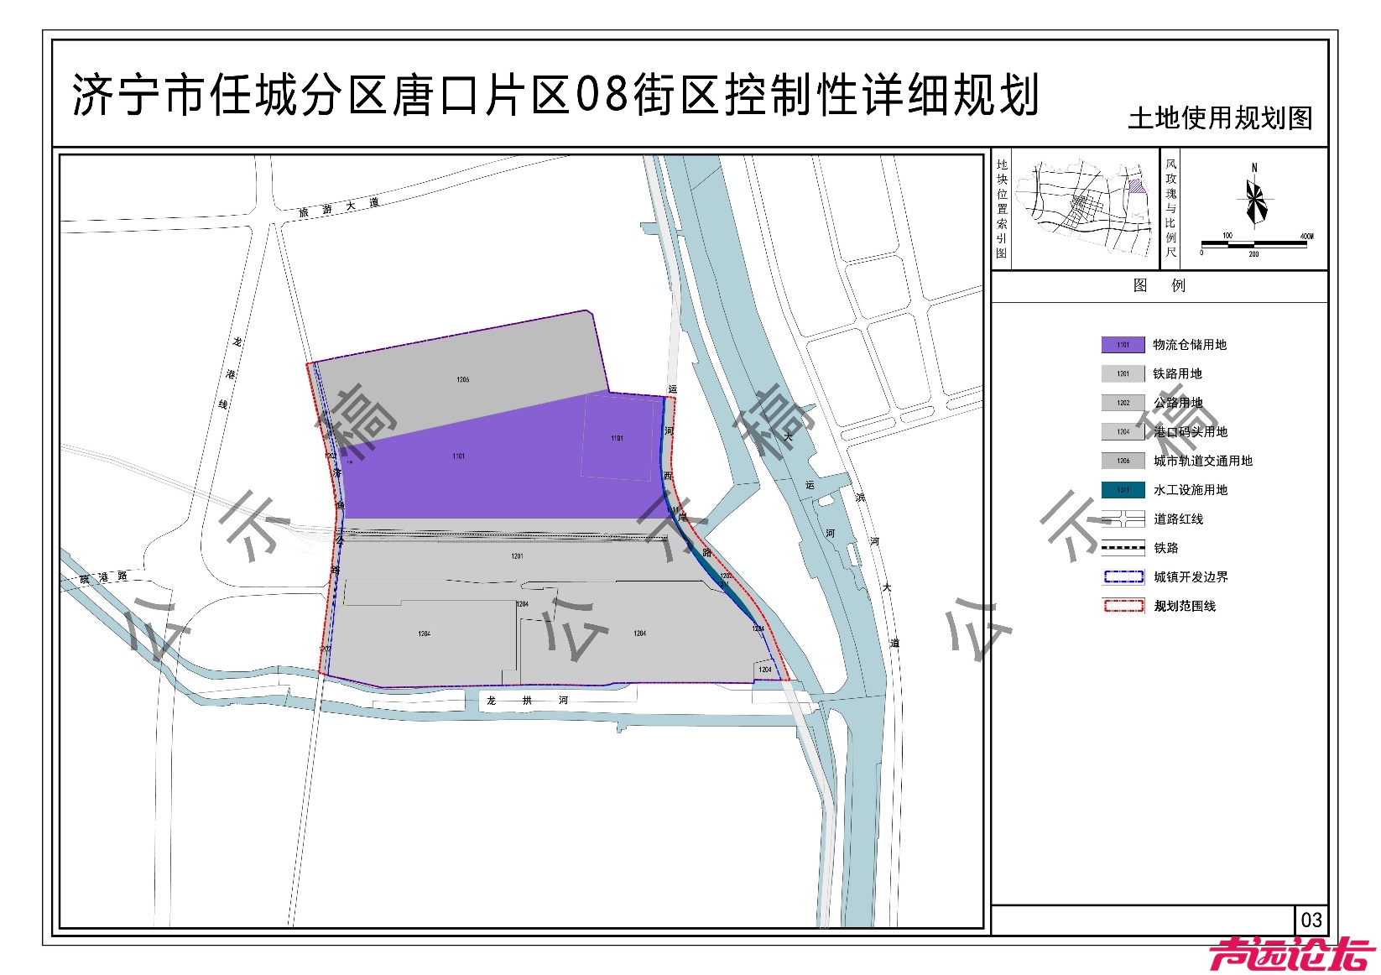Click the 400M scale bar label

[1306, 237]
